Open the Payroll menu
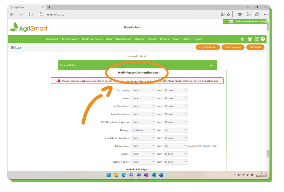The image size is (284, 192). (153, 39)
